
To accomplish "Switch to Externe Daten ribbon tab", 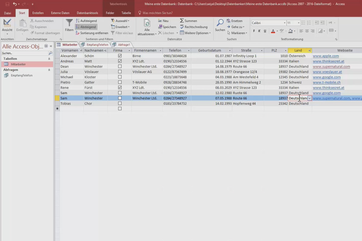I will [60, 13].
